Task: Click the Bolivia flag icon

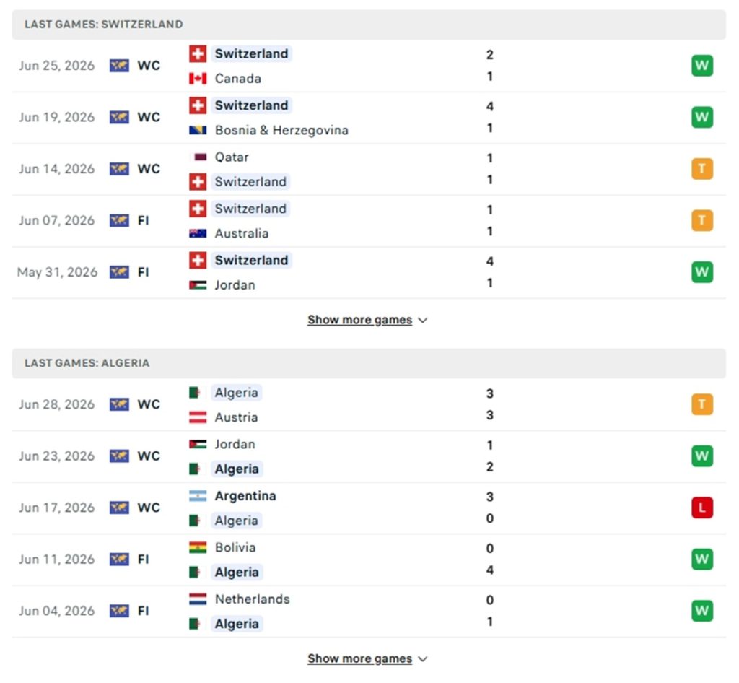Action: pyautogui.click(x=198, y=547)
